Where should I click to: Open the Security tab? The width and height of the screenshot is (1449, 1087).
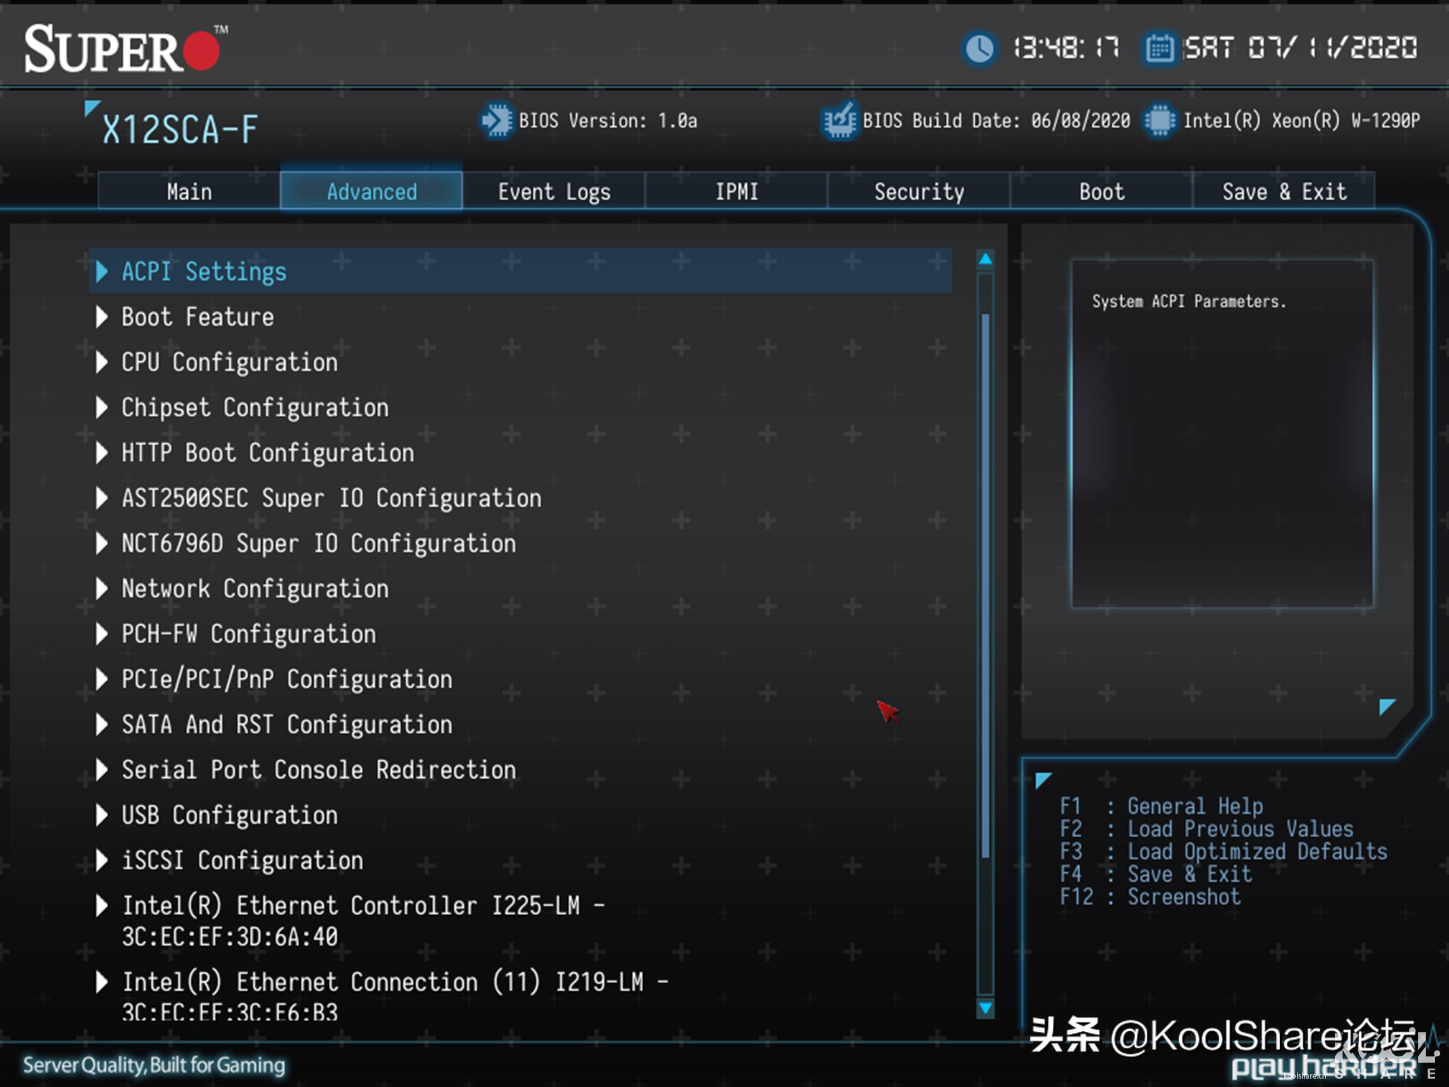point(918,191)
